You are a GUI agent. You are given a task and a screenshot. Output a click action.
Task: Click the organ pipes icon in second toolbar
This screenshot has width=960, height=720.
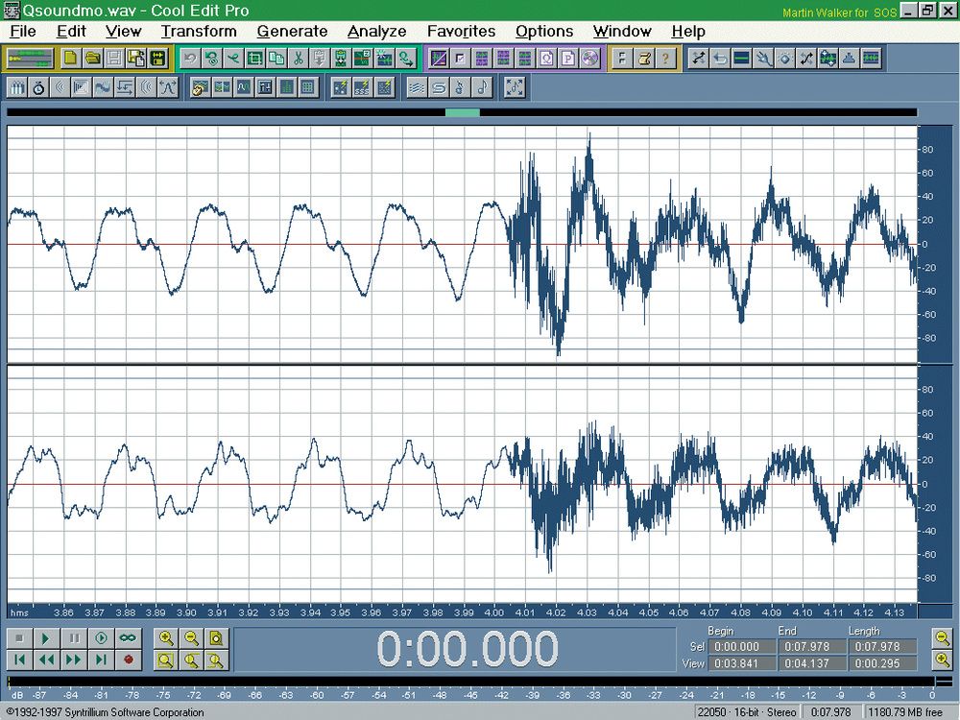click(x=17, y=88)
